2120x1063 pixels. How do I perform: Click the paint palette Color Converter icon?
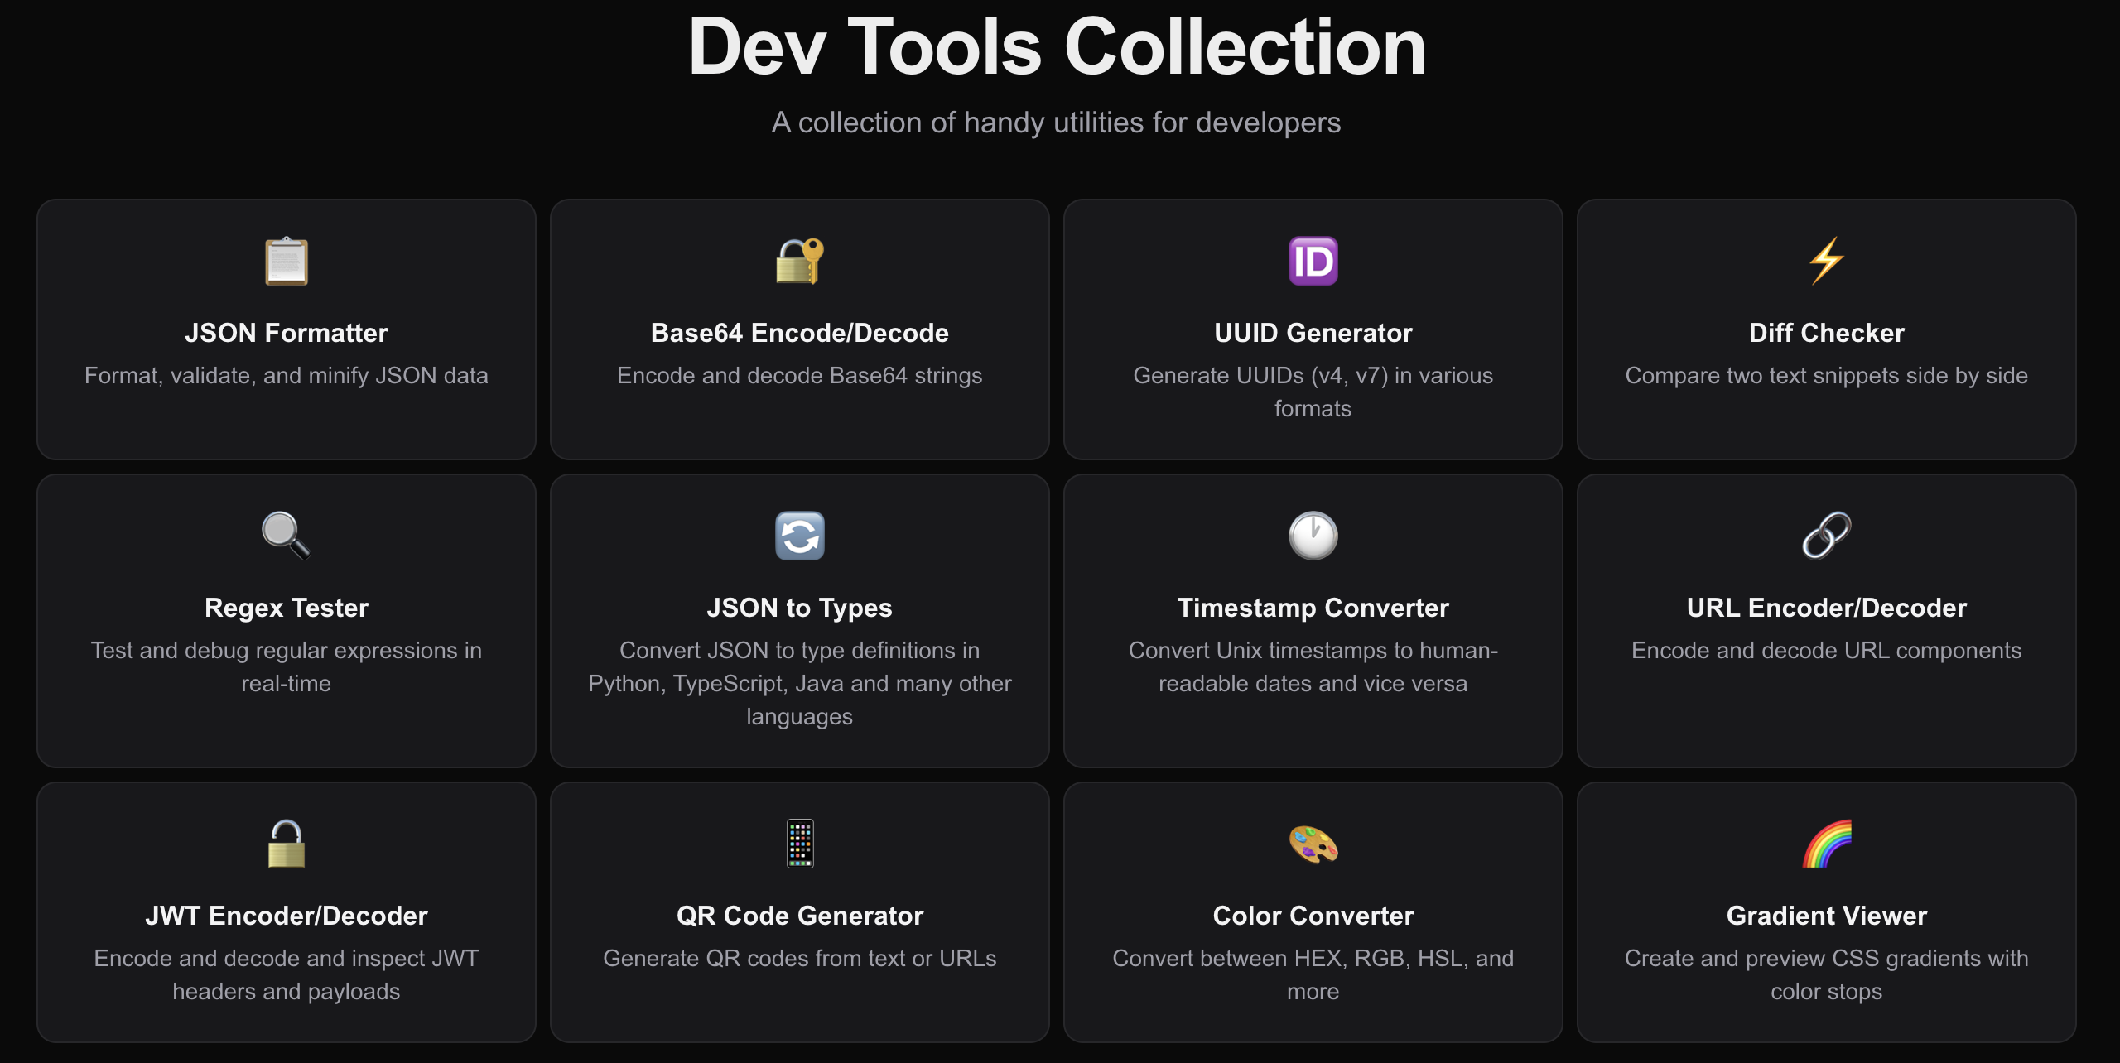coord(1313,844)
